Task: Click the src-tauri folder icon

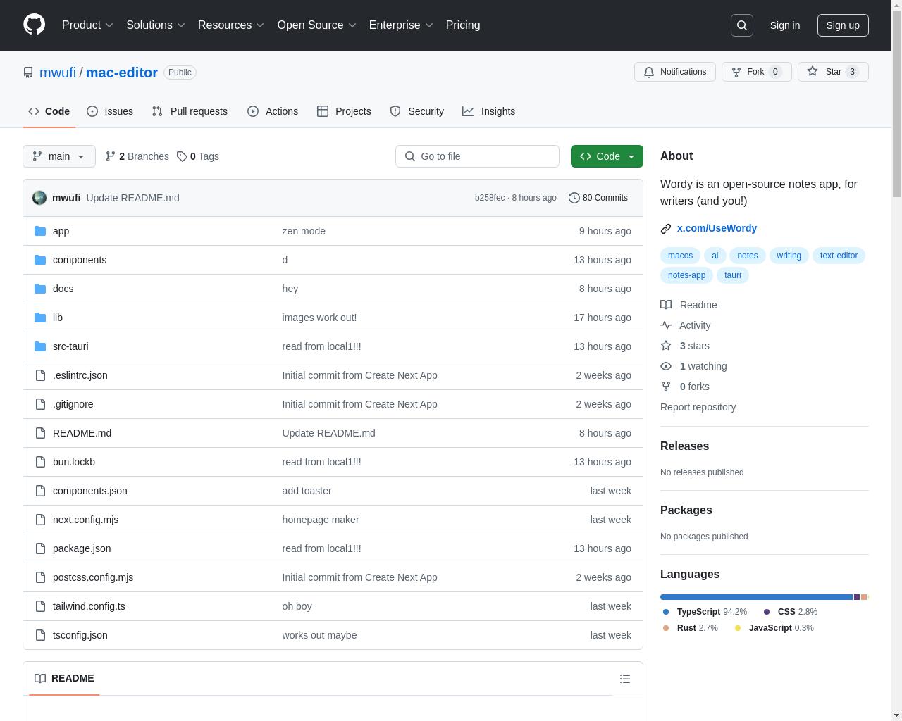Action: 40,346
